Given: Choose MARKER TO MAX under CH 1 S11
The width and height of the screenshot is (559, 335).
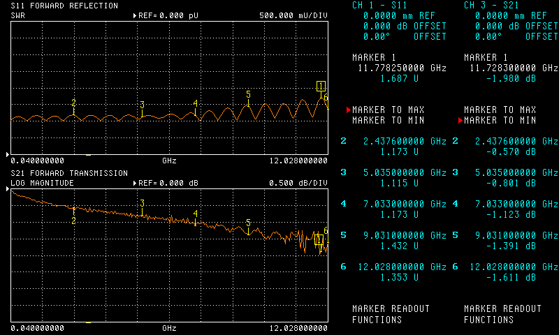Looking at the screenshot, I should [388, 110].
